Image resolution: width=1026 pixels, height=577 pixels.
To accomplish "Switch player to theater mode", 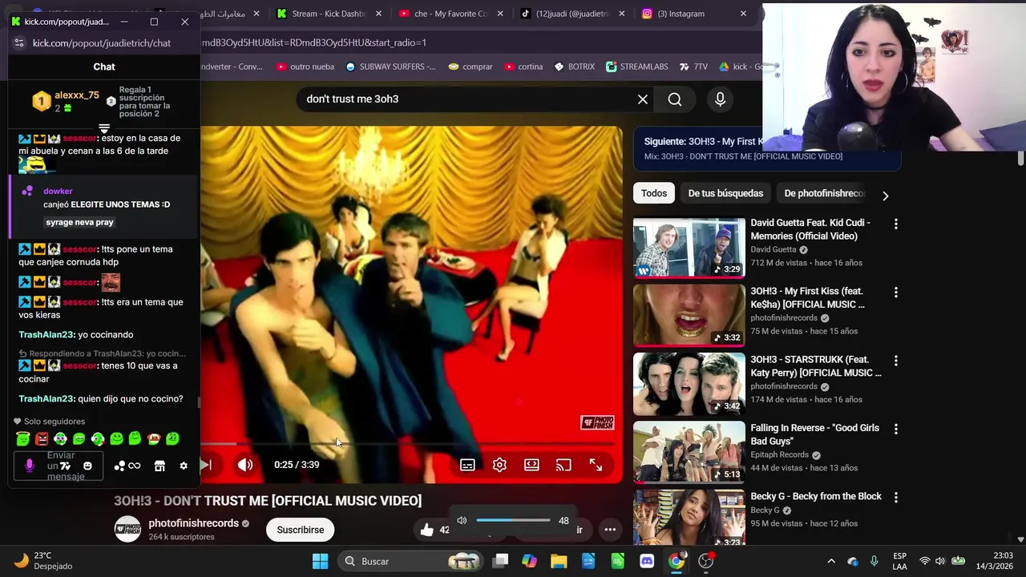I will pyautogui.click(x=531, y=465).
